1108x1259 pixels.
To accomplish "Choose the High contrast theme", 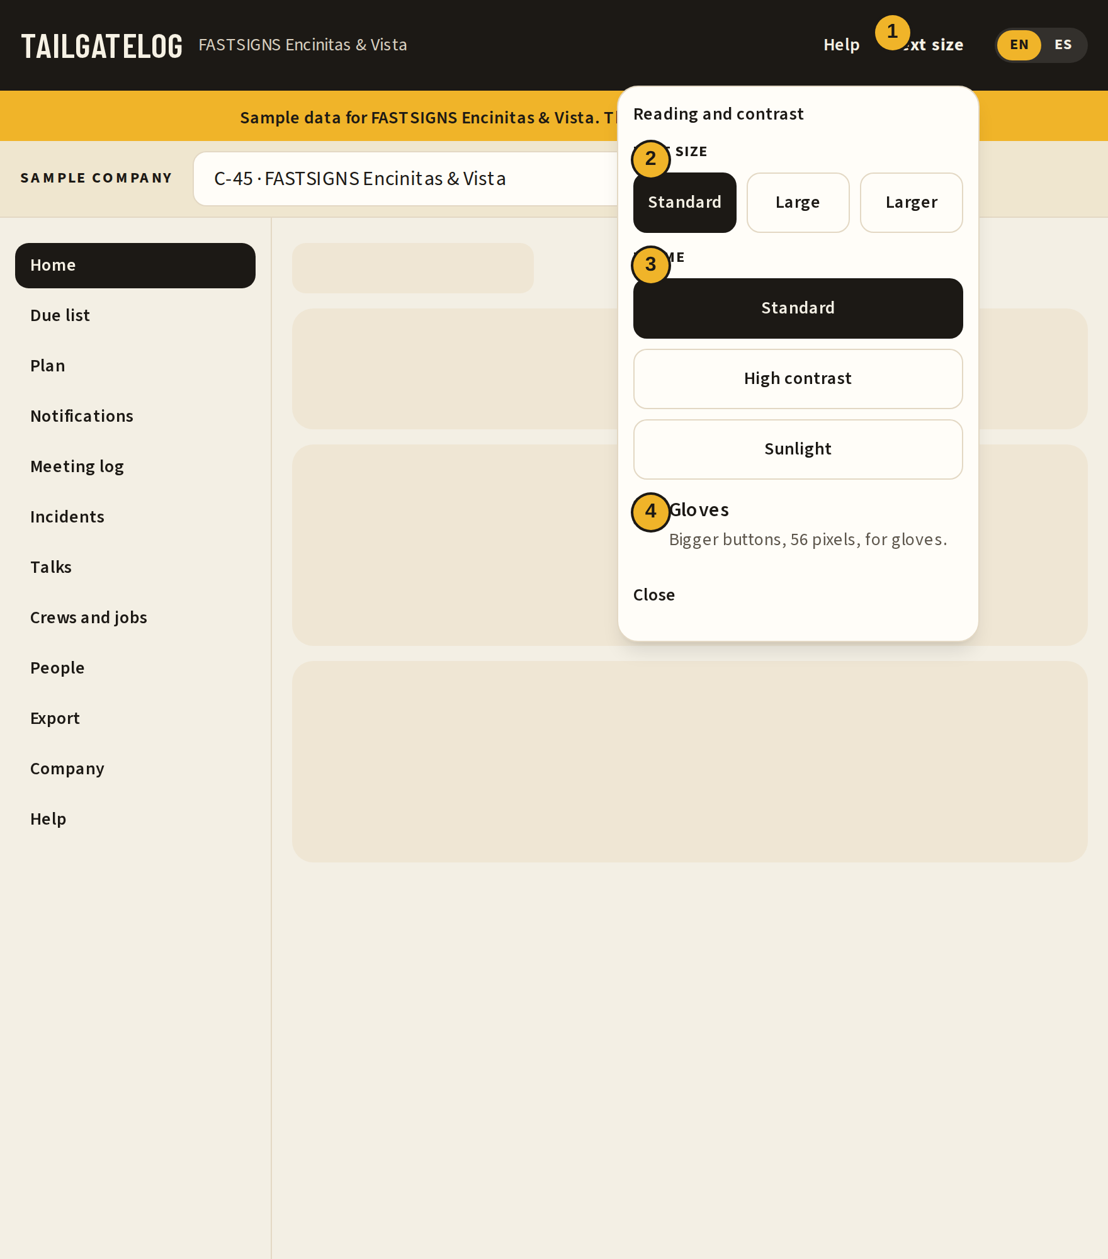I will click(x=798, y=378).
